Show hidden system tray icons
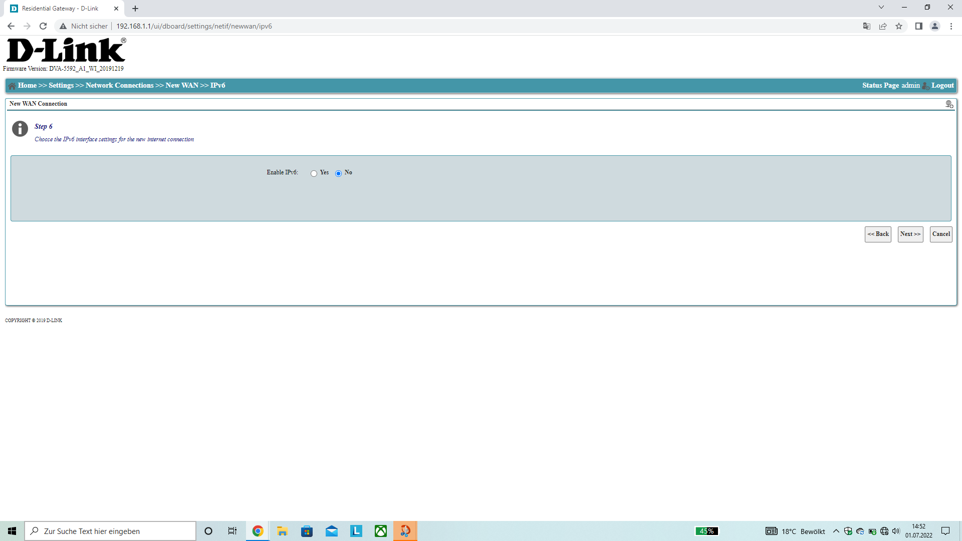Viewport: 962px width, 541px height. pos(836,531)
